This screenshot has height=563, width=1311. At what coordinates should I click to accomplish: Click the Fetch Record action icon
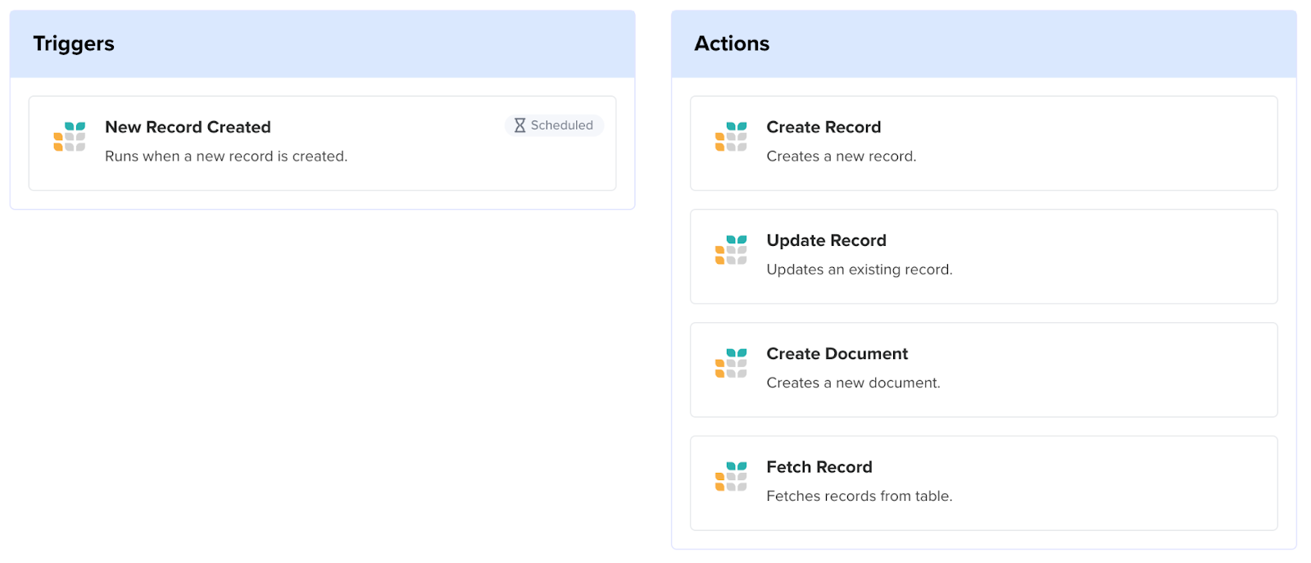(x=731, y=476)
